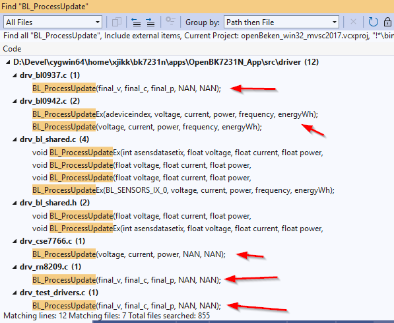
Task: Collapse the drv_bl_shared.c file group
Action: coord(15,139)
